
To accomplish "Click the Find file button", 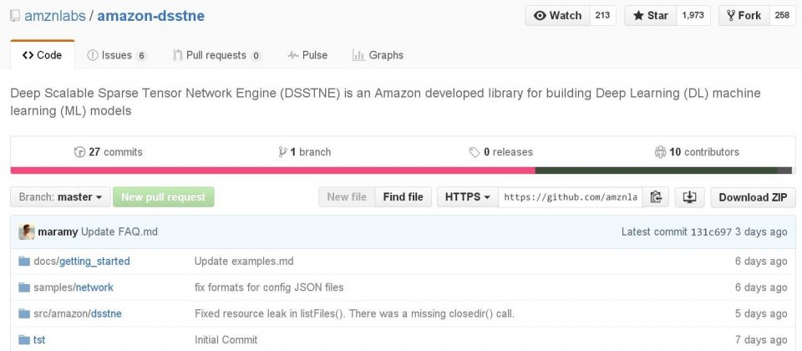I will (x=403, y=197).
